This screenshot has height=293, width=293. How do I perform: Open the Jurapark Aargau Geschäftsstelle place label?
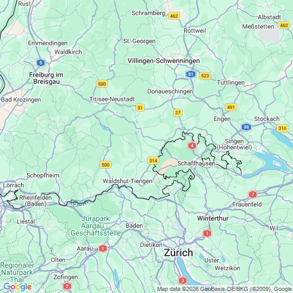coord(95,226)
